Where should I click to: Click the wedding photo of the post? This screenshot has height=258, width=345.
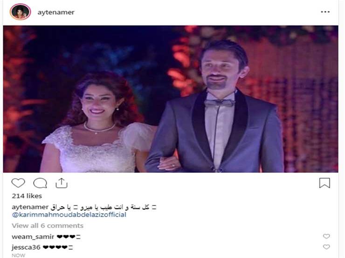point(171,99)
